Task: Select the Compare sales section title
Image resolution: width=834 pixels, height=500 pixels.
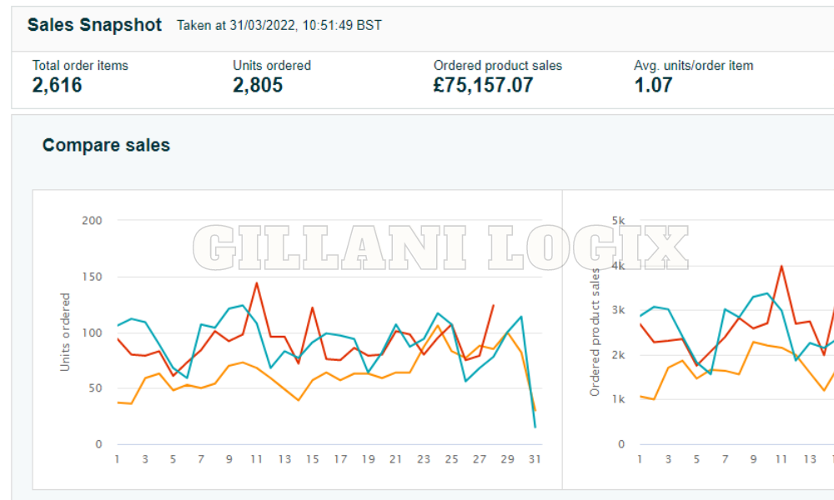Action: click(x=106, y=145)
